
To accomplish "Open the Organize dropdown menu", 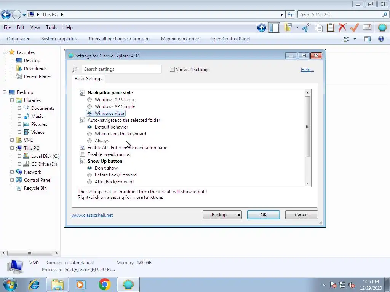I will pyautogui.click(x=18, y=39).
